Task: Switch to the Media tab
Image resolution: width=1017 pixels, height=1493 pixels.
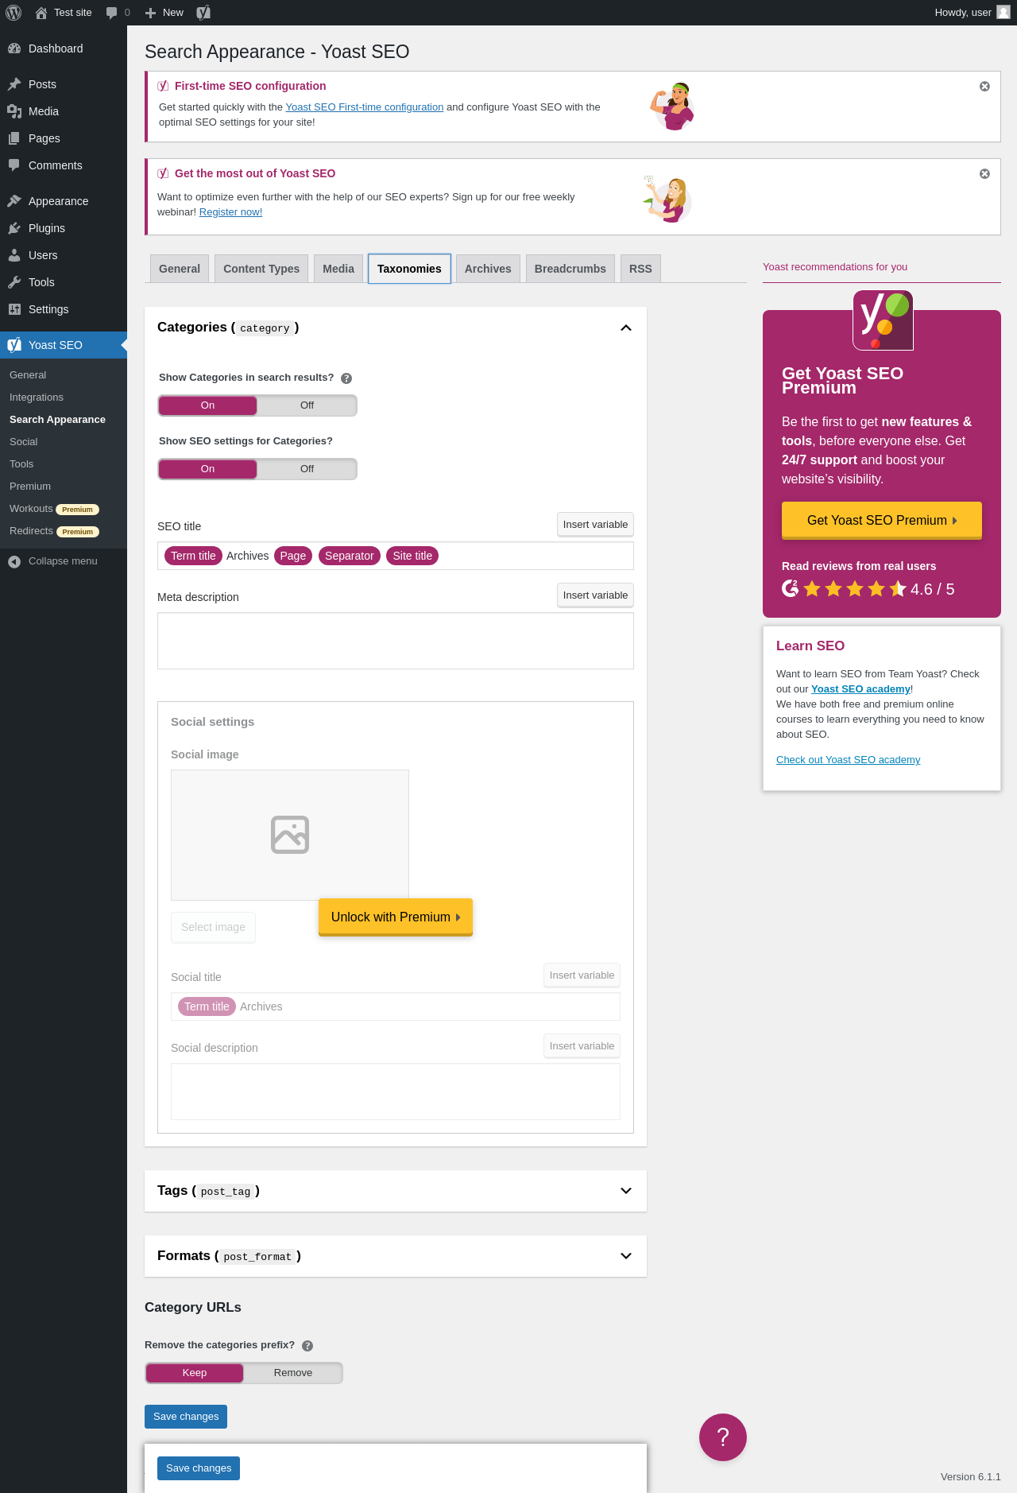Action: pyautogui.click(x=338, y=269)
